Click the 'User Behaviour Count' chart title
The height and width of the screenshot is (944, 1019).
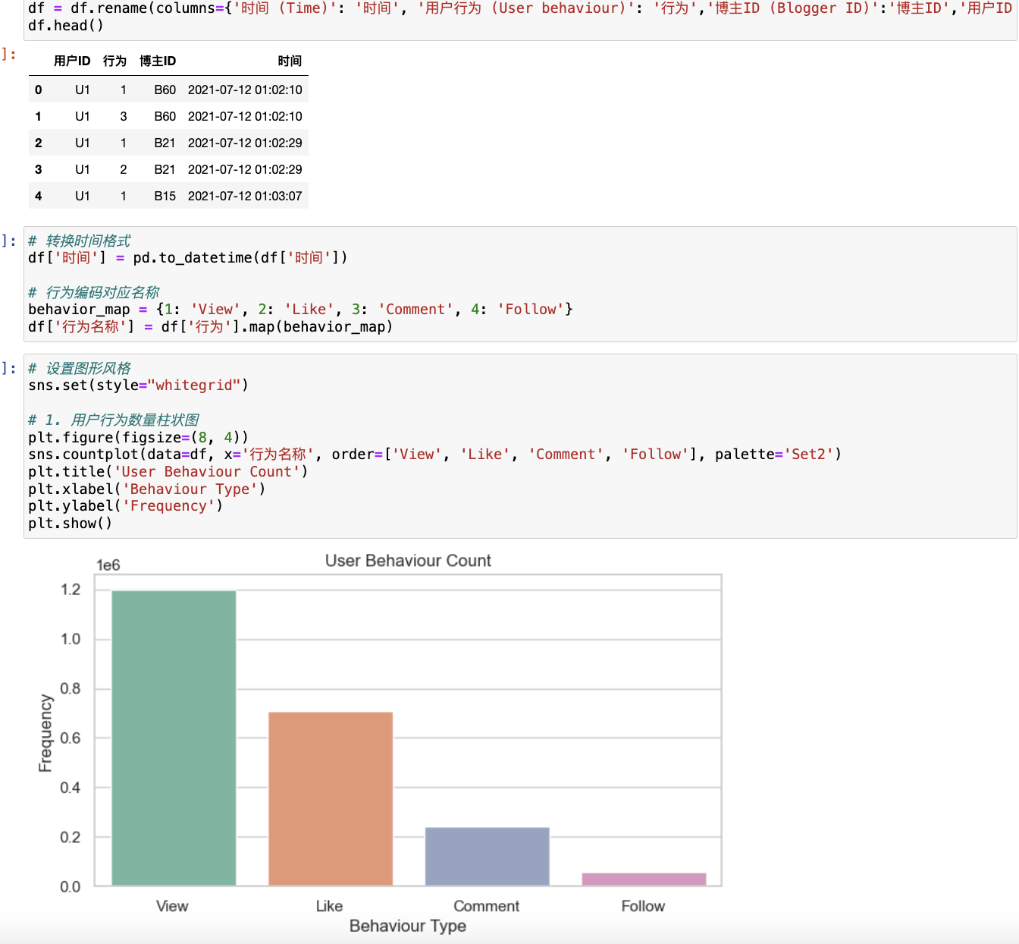point(408,561)
